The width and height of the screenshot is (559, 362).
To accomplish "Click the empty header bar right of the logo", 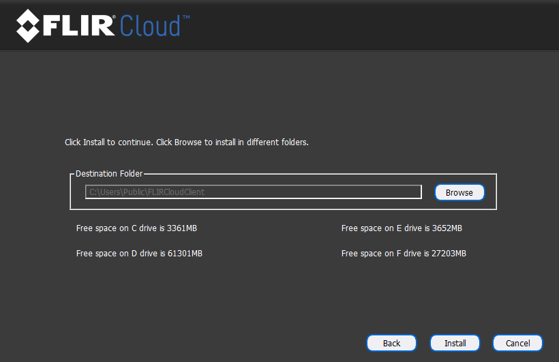I will (375, 26).
